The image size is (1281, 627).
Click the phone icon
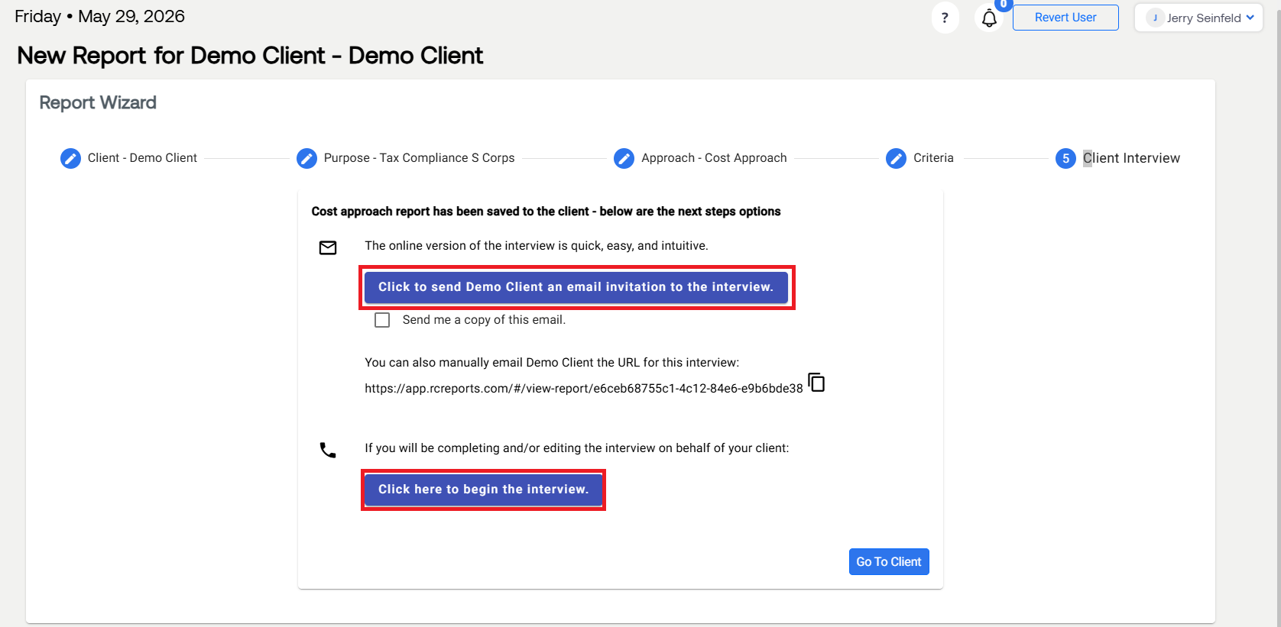point(328,451)
